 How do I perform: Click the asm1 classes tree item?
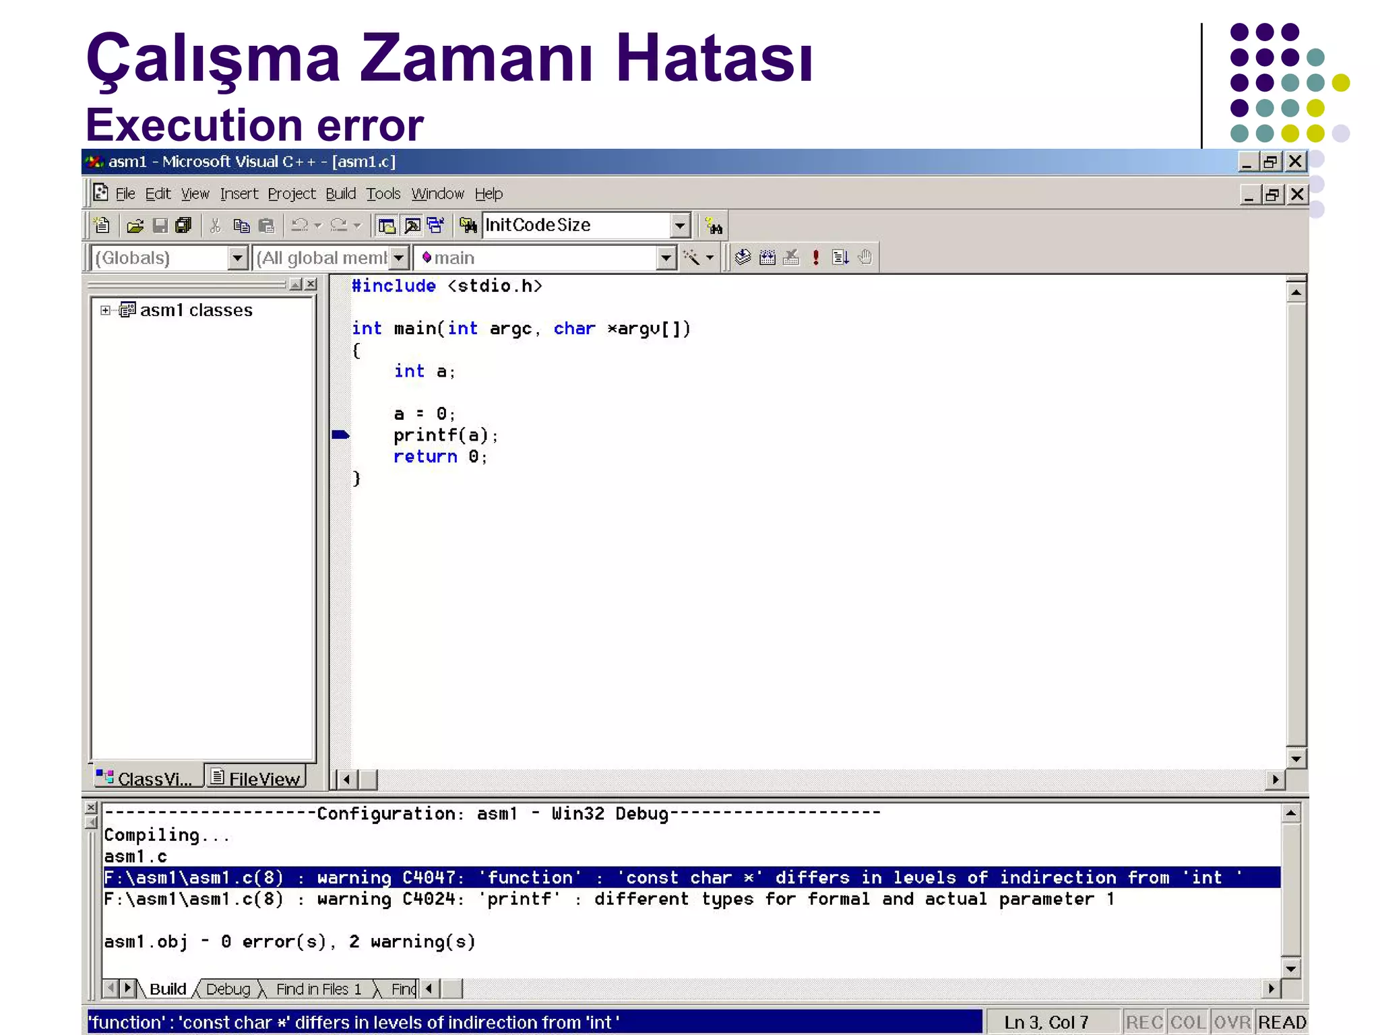[196, 310]
